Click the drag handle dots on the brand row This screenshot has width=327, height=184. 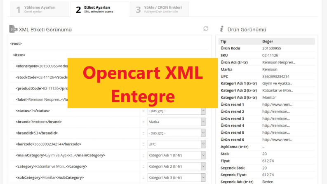pyautogui.click(x=143, y=122)
